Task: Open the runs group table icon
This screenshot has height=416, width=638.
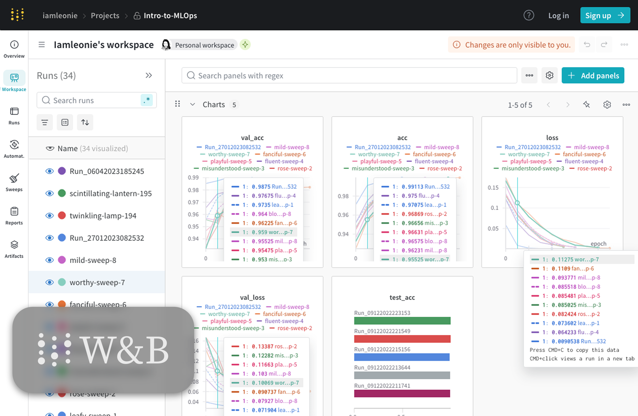Action: click(65, 122)
